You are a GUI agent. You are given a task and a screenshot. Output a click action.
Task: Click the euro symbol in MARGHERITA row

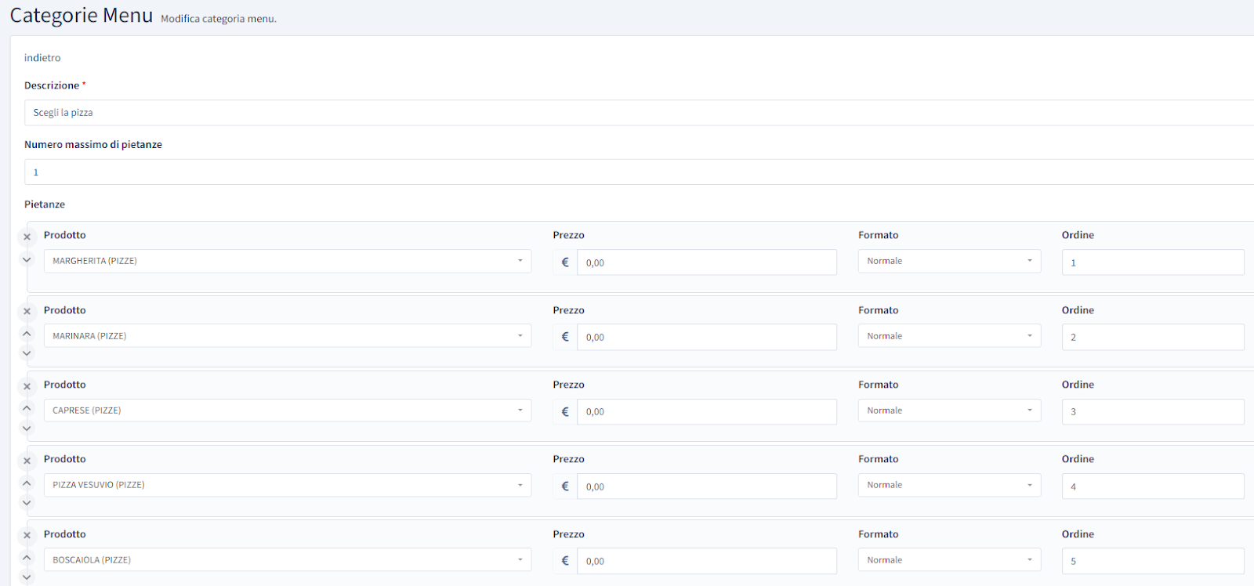pyautogui.click(x=565, y=262)
